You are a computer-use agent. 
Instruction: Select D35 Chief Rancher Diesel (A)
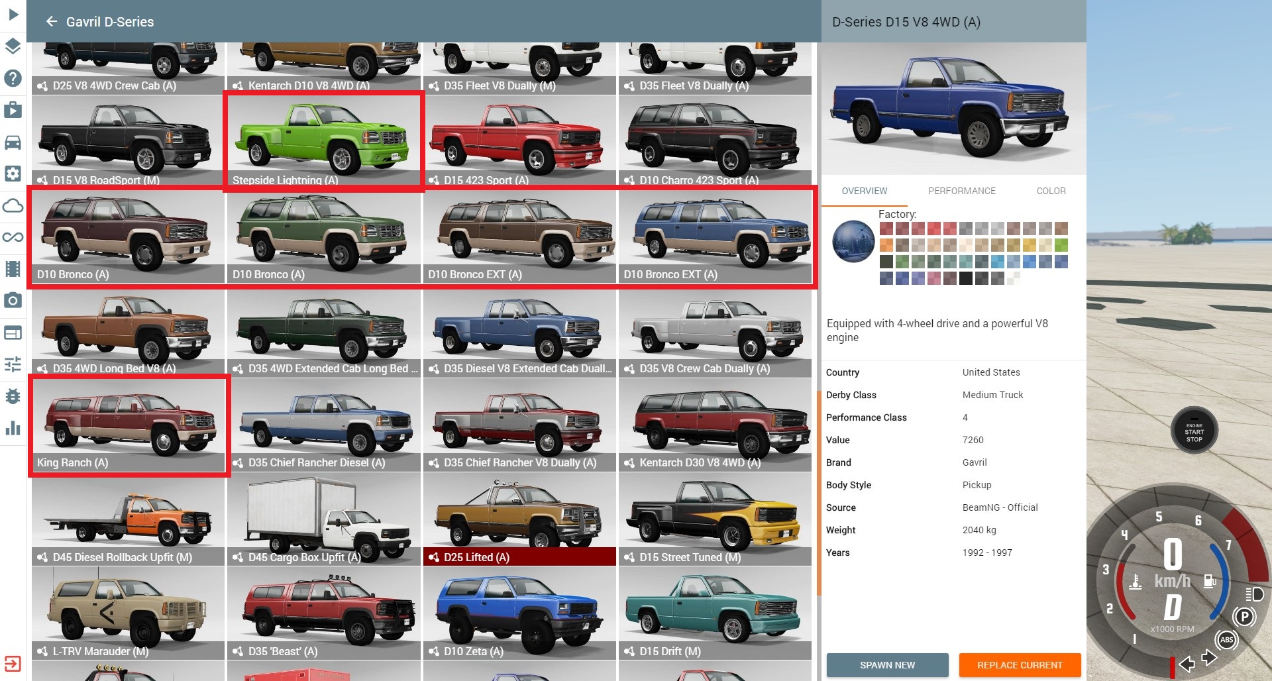click(x=324, y=424)
